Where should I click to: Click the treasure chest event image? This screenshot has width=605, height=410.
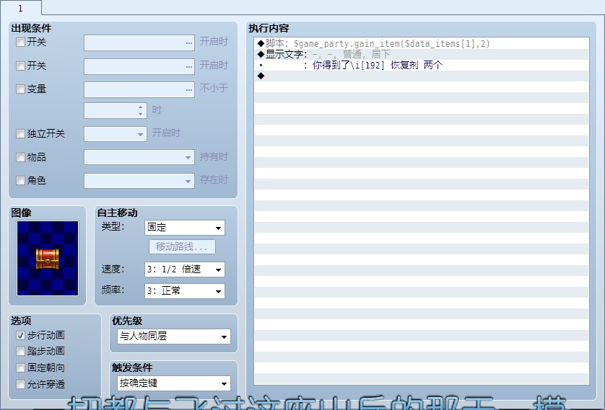[48, 258]
